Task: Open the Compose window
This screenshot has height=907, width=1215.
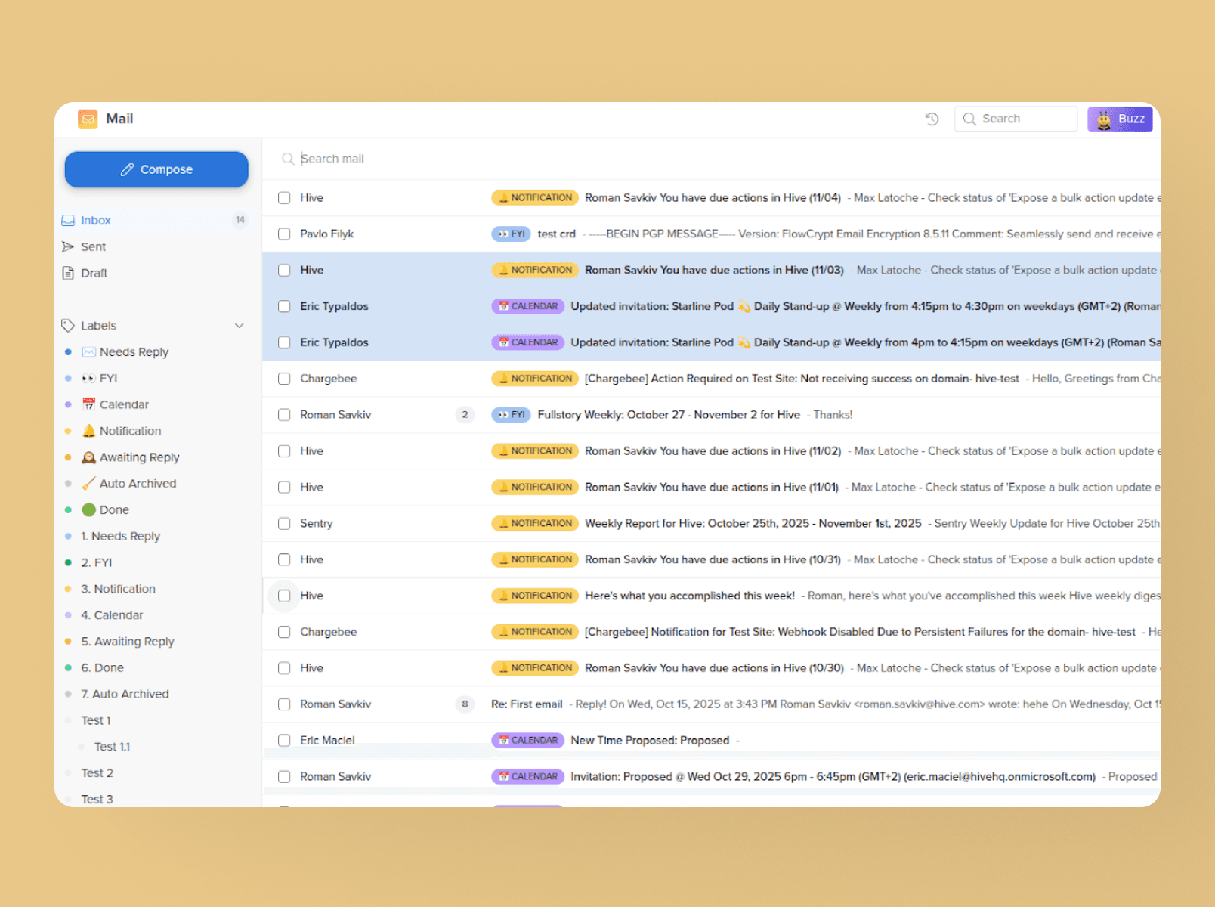Action: point(156,169)
